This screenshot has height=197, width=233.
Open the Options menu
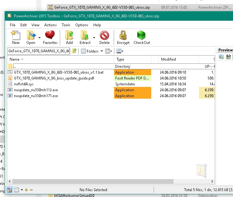(82, 25)
